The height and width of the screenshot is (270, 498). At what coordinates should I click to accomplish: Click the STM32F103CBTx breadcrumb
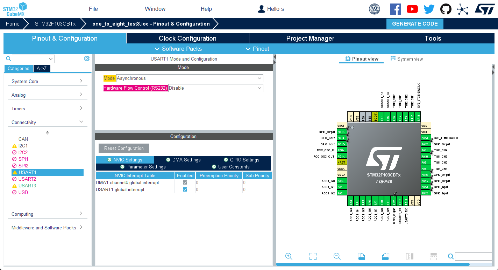pyautogui.click(x=55, y=24)
